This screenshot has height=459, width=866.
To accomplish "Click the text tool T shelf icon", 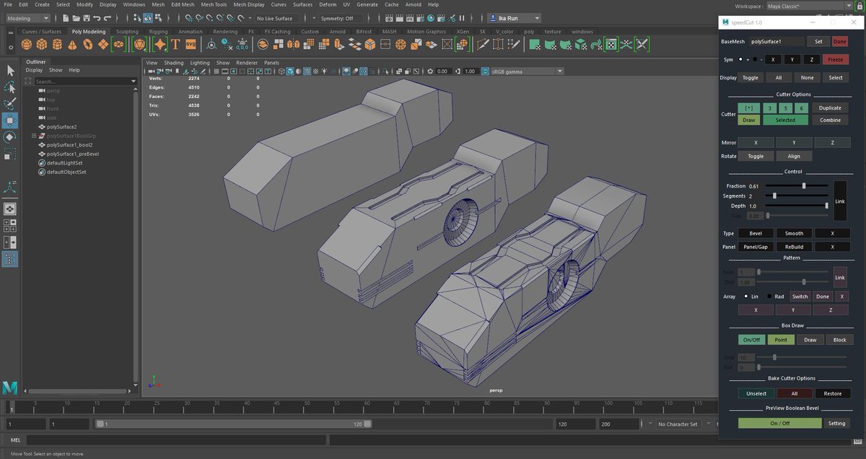I will 175,44.
